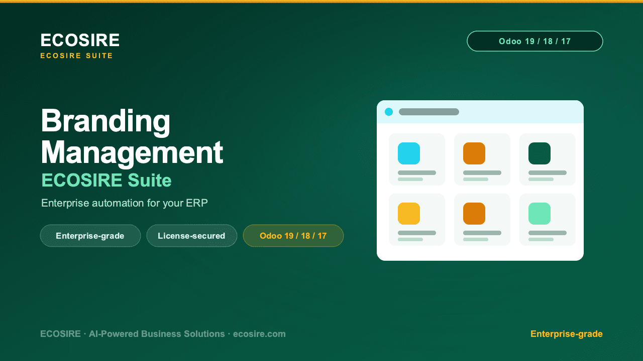Click the cyan dot in mockup header
The width and height of the screenshot is (643, 361).
389,112
